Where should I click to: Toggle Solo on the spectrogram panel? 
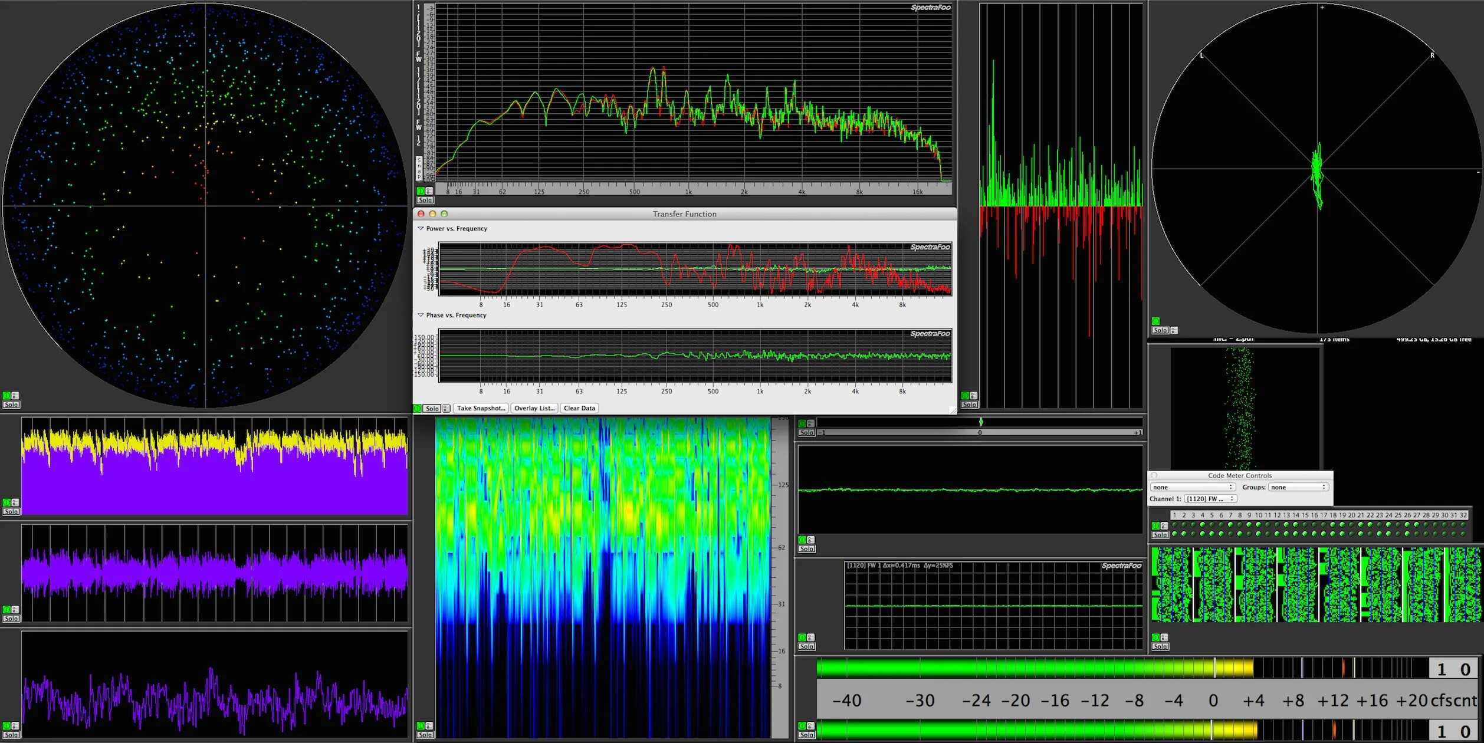(425, 735)
